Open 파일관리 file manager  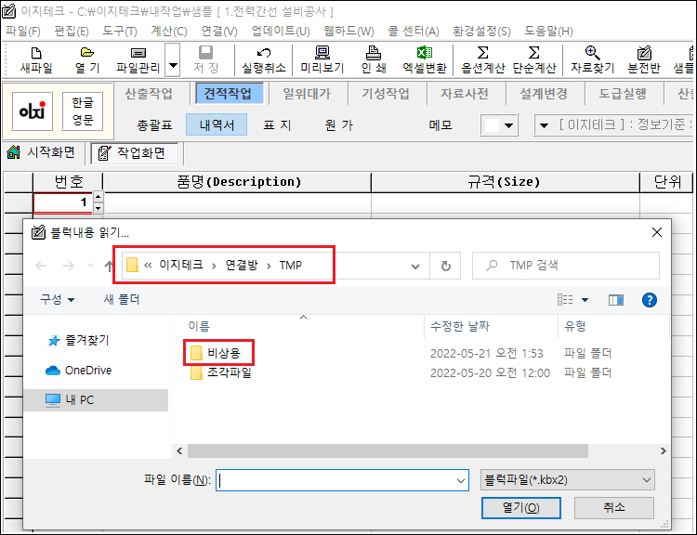[x=138, y=60]
